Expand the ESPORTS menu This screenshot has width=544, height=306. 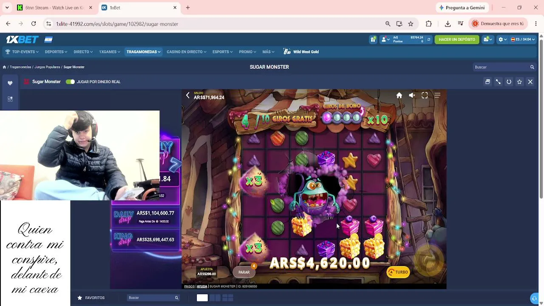tap(222, 52)
